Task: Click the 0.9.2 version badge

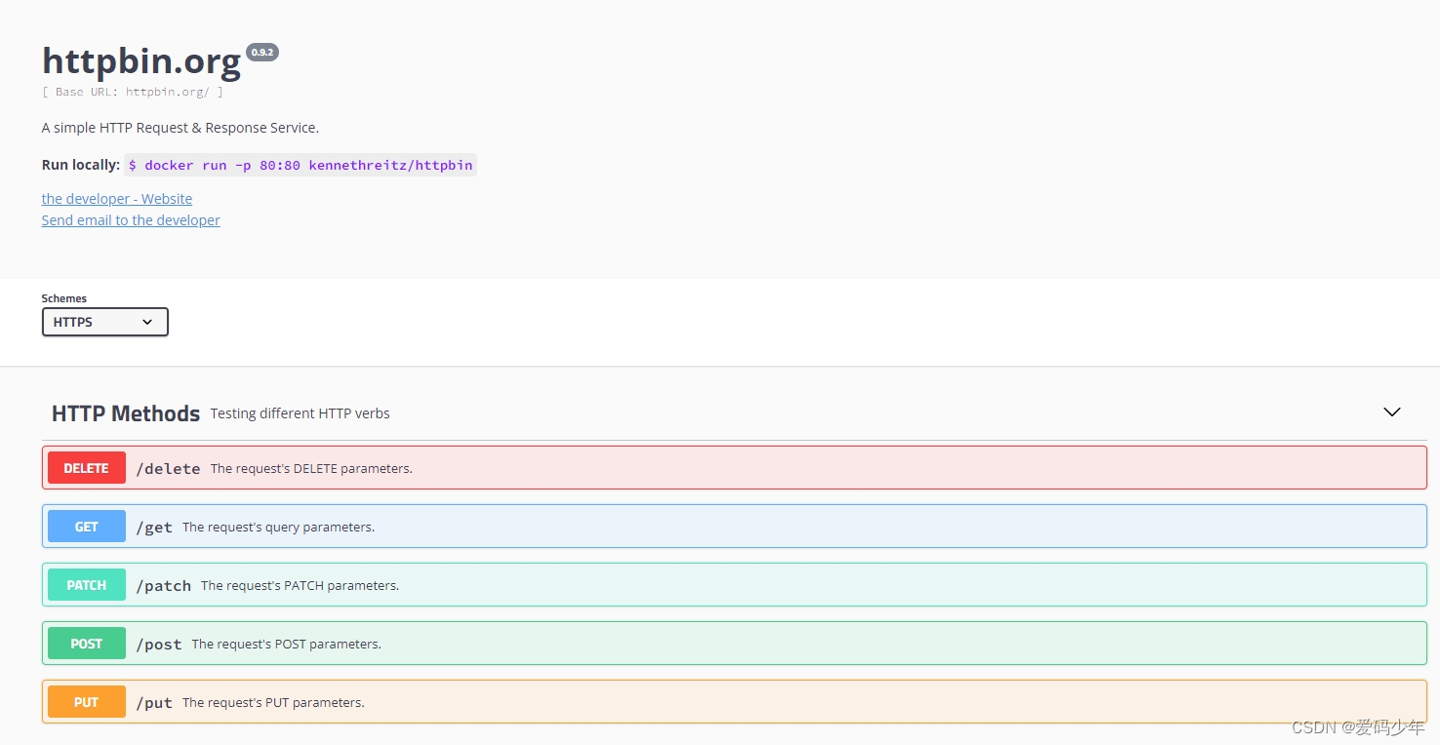Action: point(262,52)
